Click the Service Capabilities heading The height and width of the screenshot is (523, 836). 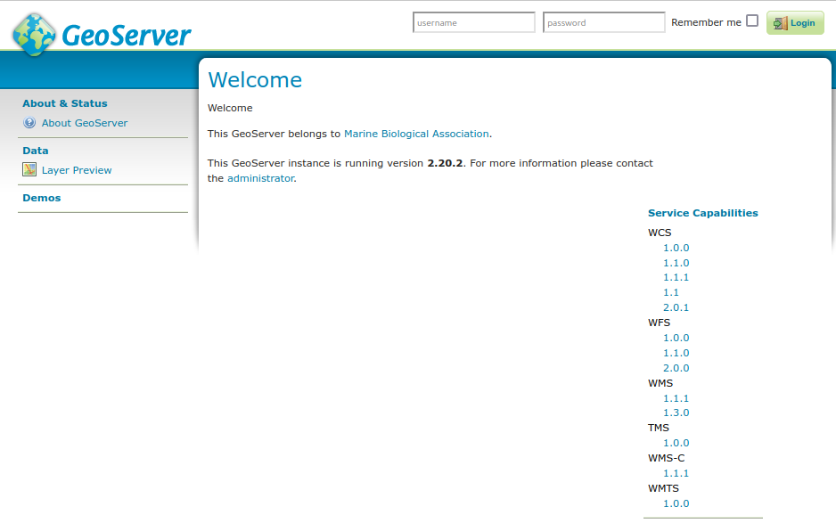pyautogui.click(x=702, y=213)
